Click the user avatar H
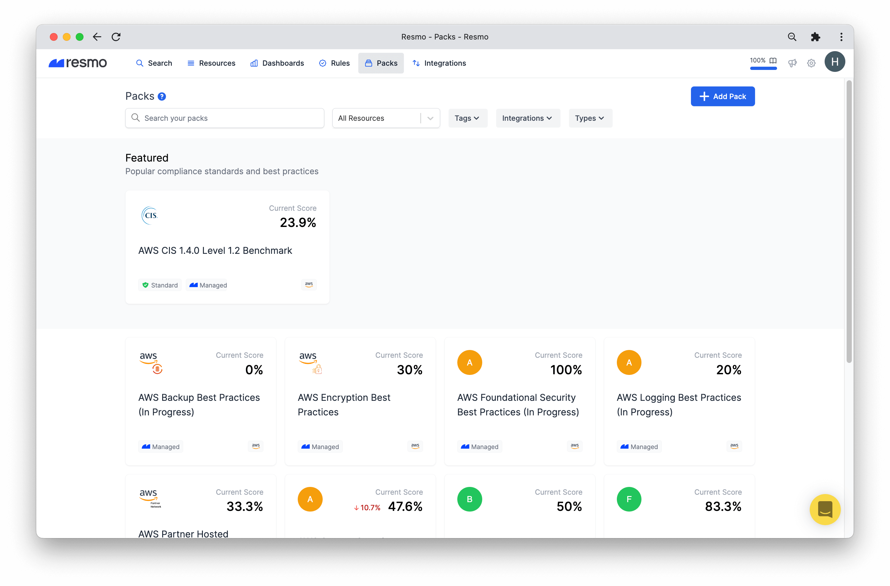Image resolution: width=890 pixels, height=586 pixels. [834, 62]
